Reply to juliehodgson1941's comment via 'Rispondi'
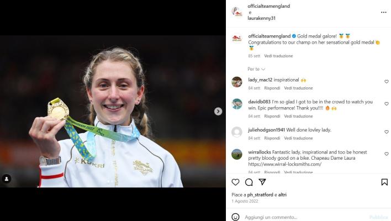The width and height of the screenshot is (391, 221). tap(272, 138)
